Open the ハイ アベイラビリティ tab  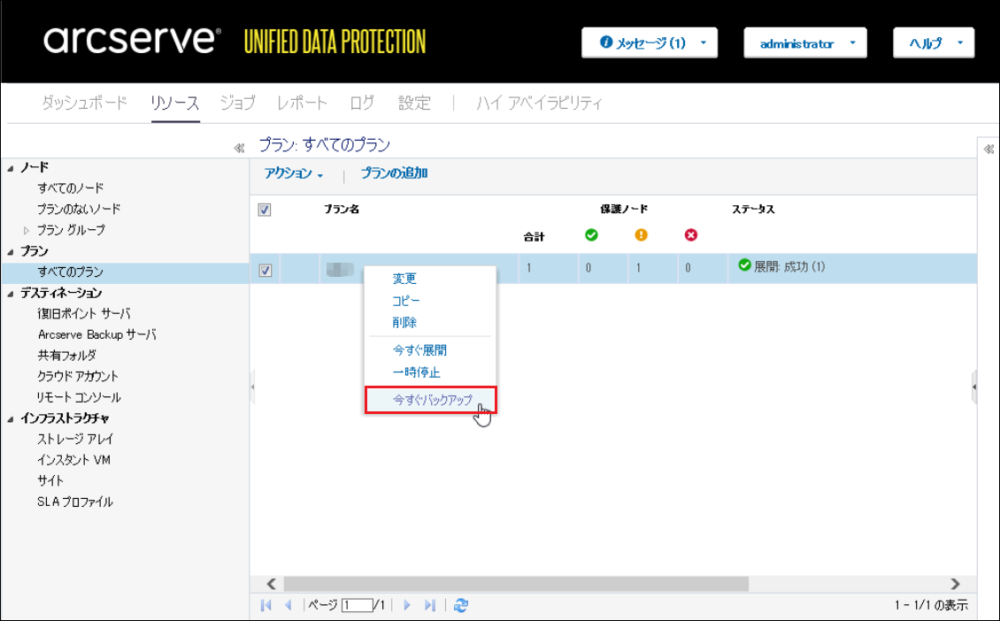pyautogui.click(x=539, y=103)
